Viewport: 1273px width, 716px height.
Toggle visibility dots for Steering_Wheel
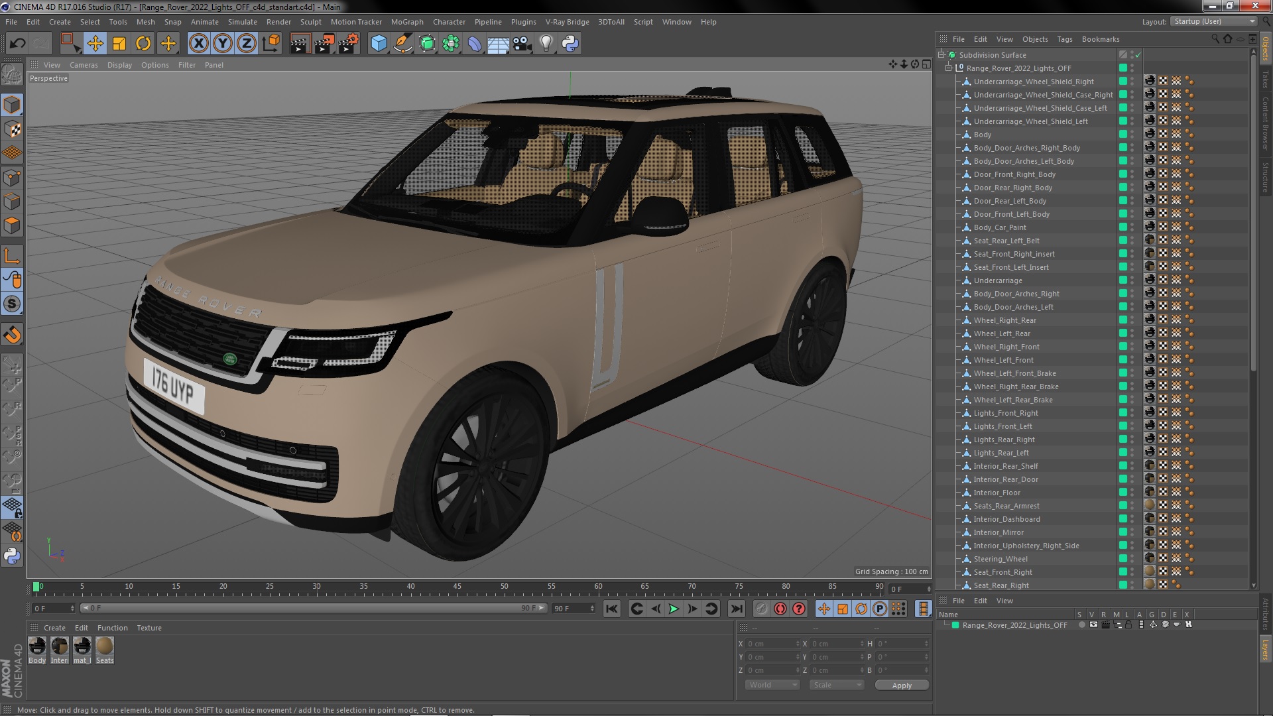pyautogui.click(x=1132, y=558)
